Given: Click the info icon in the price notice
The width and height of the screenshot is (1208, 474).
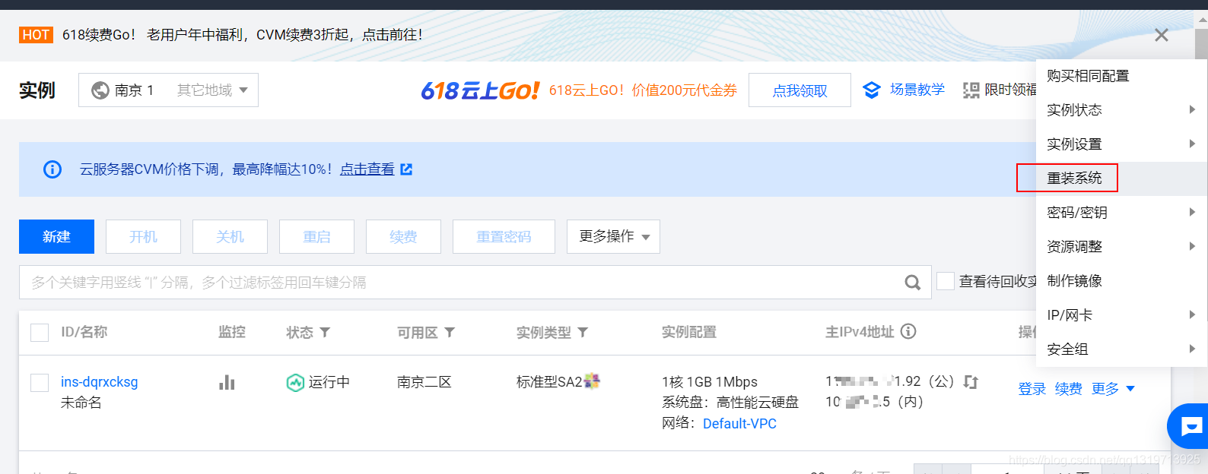Looking at the screenshot, I should click(52, 169).
